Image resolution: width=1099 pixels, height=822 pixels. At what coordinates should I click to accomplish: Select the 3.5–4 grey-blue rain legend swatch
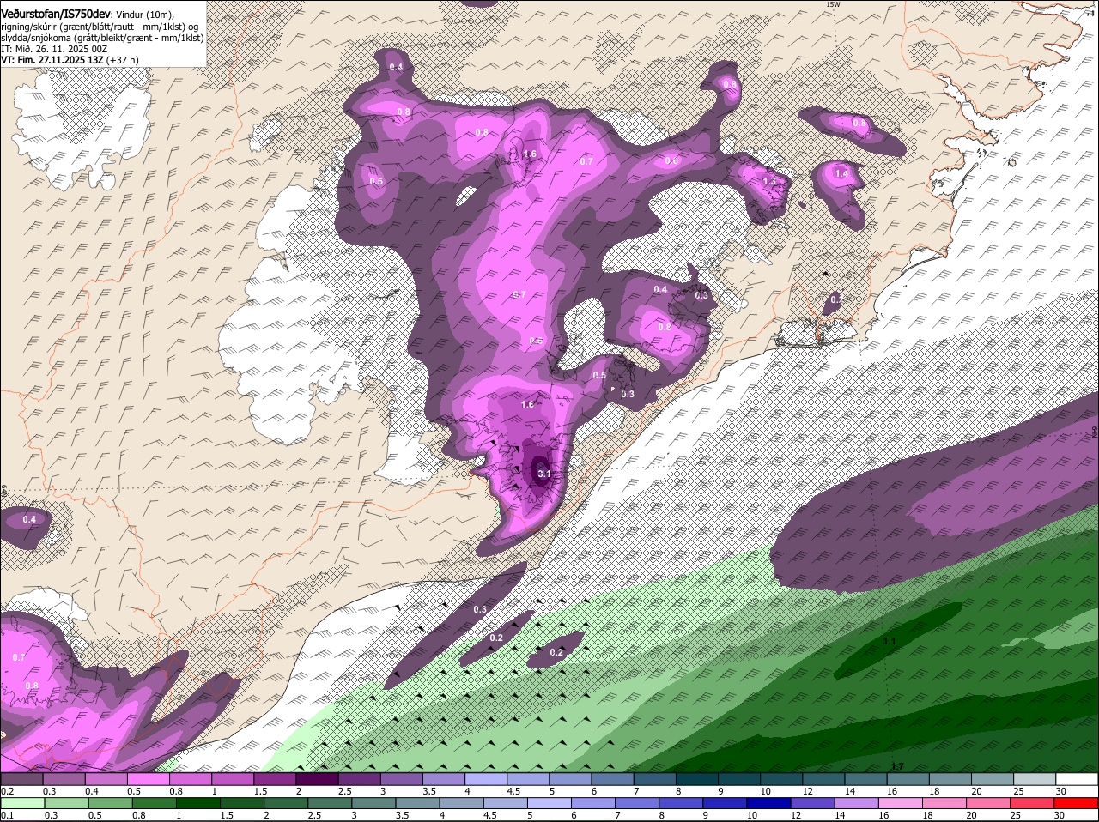pyautogui.click(x=417, y=803)
